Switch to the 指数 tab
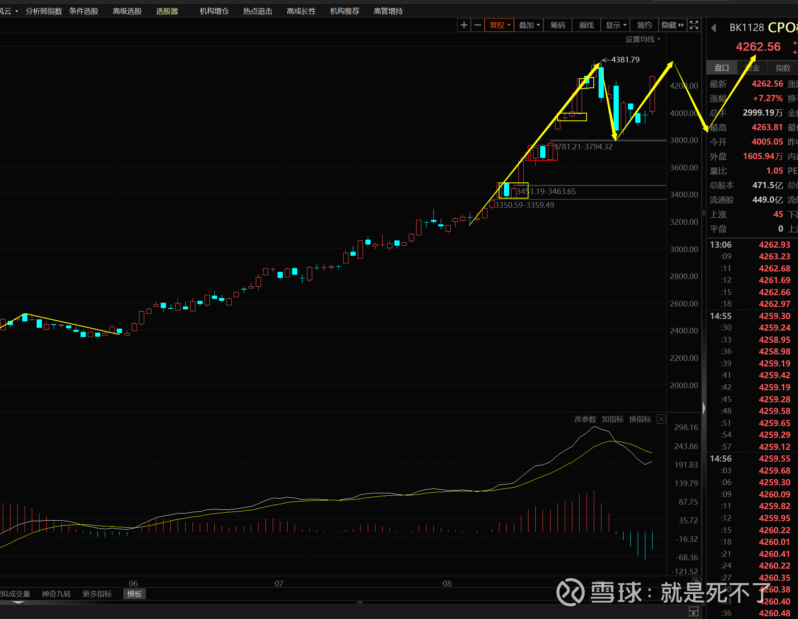The height and width of the screenshot is (619, 798). (x=783, y=68)
